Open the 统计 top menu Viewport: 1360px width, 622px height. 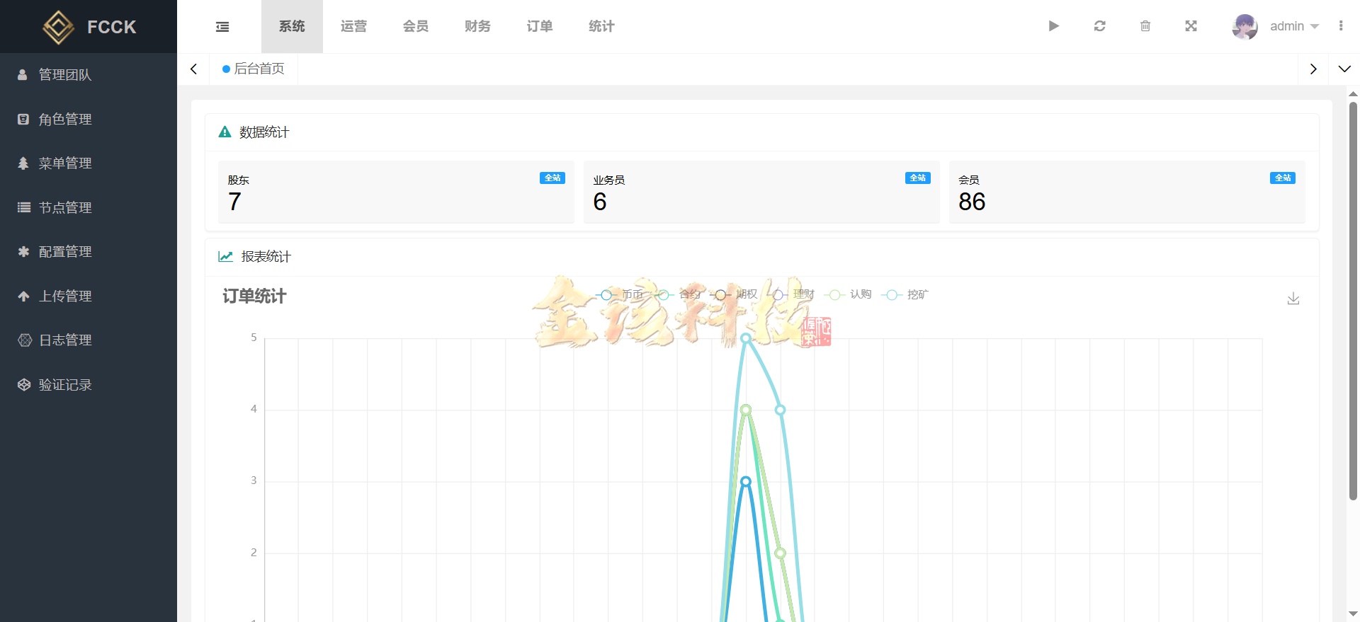601,26
